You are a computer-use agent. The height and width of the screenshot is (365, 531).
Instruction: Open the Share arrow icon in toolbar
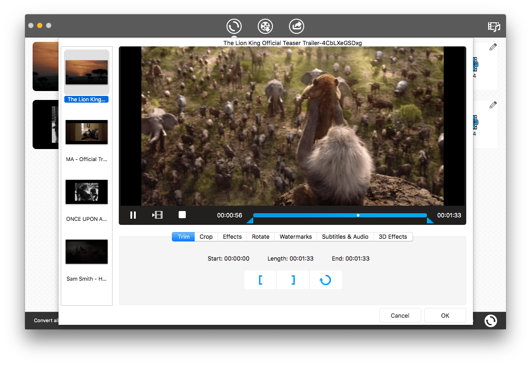pos(297,26)
